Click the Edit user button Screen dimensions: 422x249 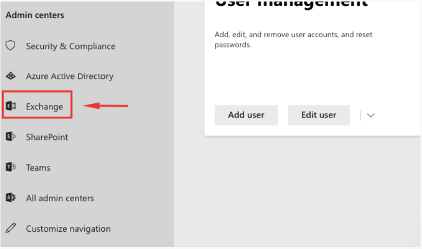(x=319, y=115)
